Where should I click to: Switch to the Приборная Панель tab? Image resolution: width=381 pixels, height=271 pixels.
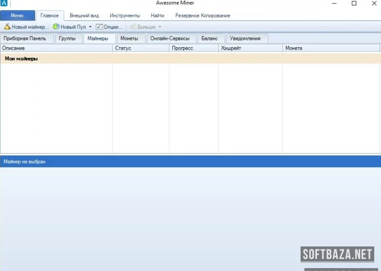point(25,39)
